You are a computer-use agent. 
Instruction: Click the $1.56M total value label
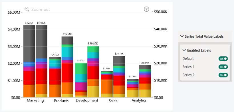(x=107, y=69)
